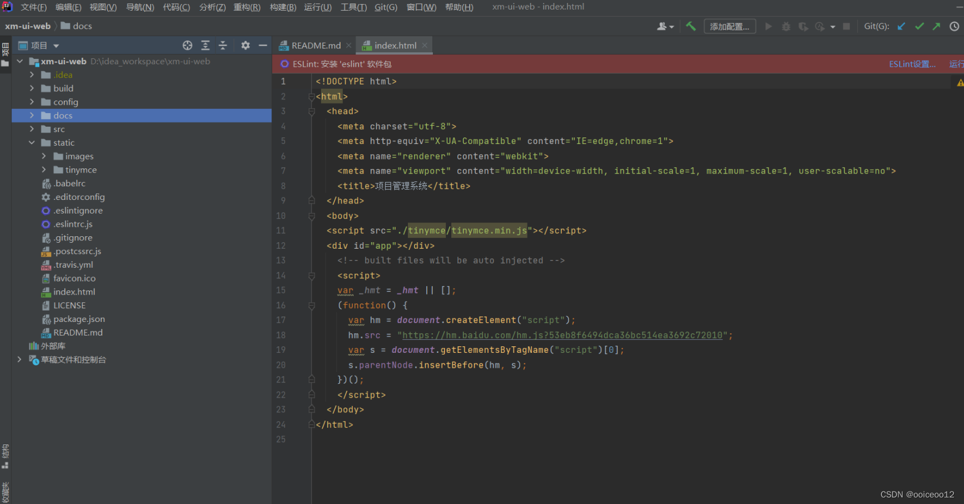Click the Run play icon
Screen dimensions: 964x504
tap(769, 26)
